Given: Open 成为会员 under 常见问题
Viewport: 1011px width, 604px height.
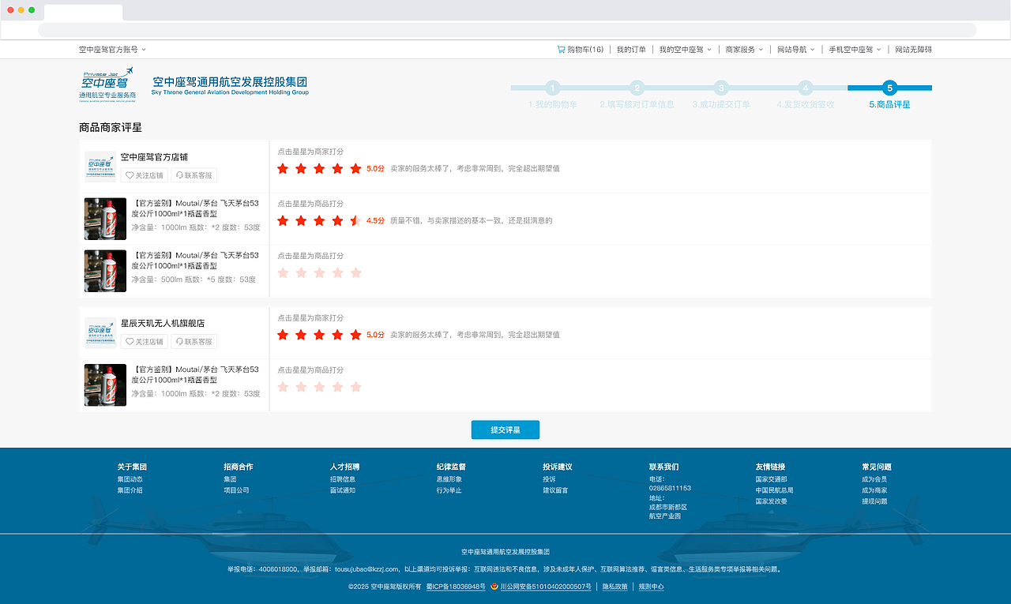Looking at the screenshot, I should coord(874,479).
